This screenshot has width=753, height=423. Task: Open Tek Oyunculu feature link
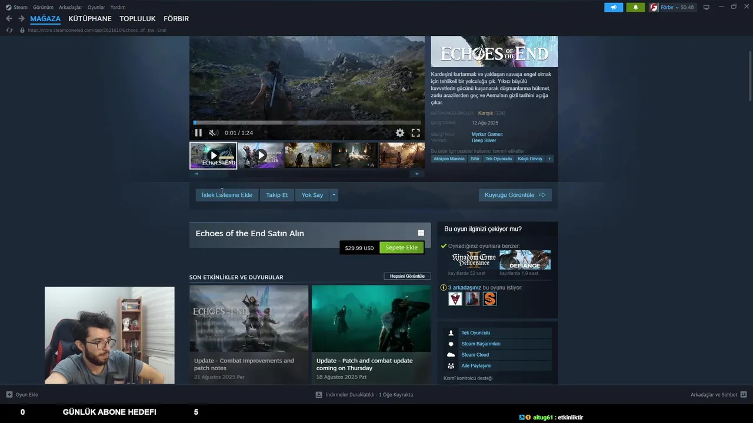click(x=475, y=333)
